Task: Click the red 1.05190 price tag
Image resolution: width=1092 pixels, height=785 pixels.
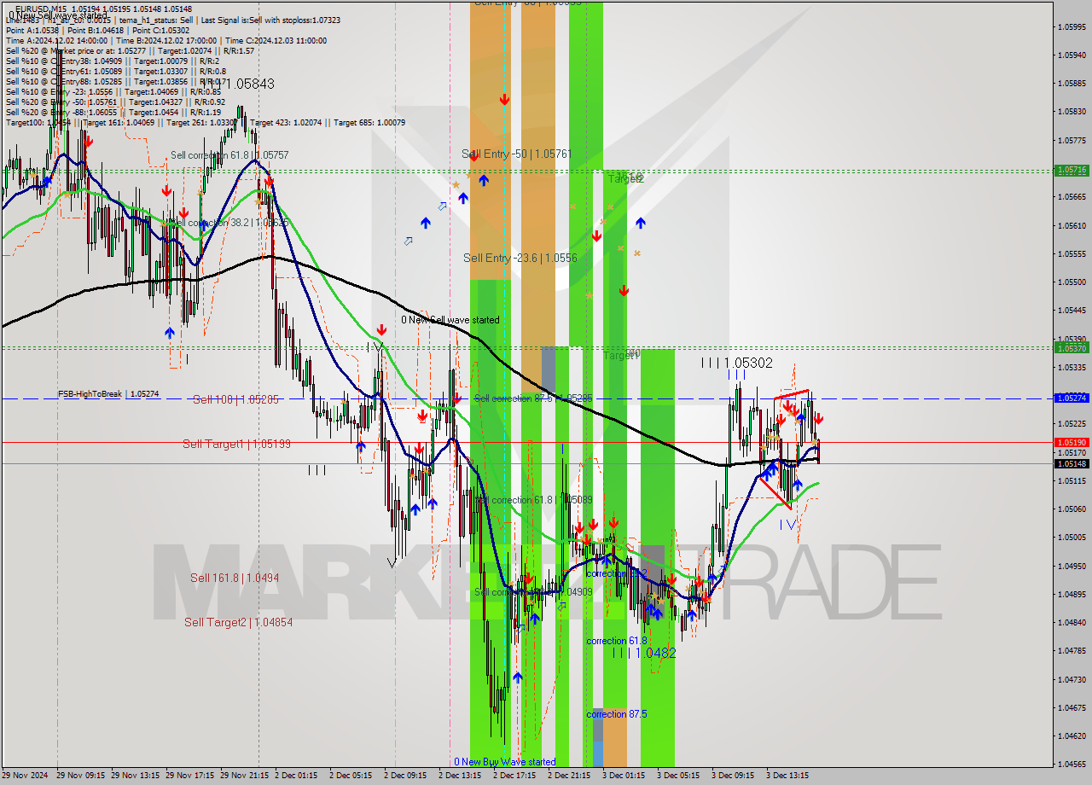Action: click(x=1072, y=442)
